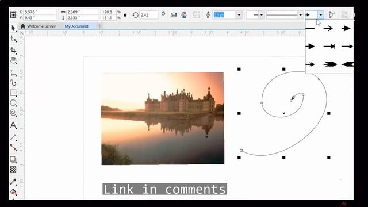Image resolution: width=368 pixels, height=207 pixels.
Task: Select the Interactive Fill bucket tool
Action: click(x=13, y=192)
